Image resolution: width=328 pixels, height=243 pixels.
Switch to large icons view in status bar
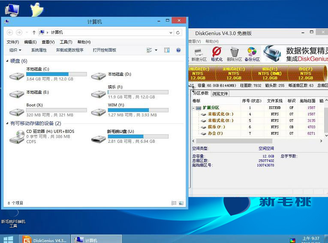tap(181, 203)
